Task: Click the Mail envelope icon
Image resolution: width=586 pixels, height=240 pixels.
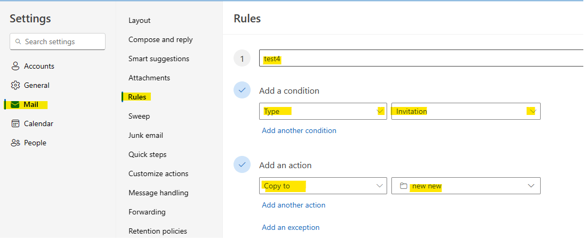Action: (x=15, y=104)
